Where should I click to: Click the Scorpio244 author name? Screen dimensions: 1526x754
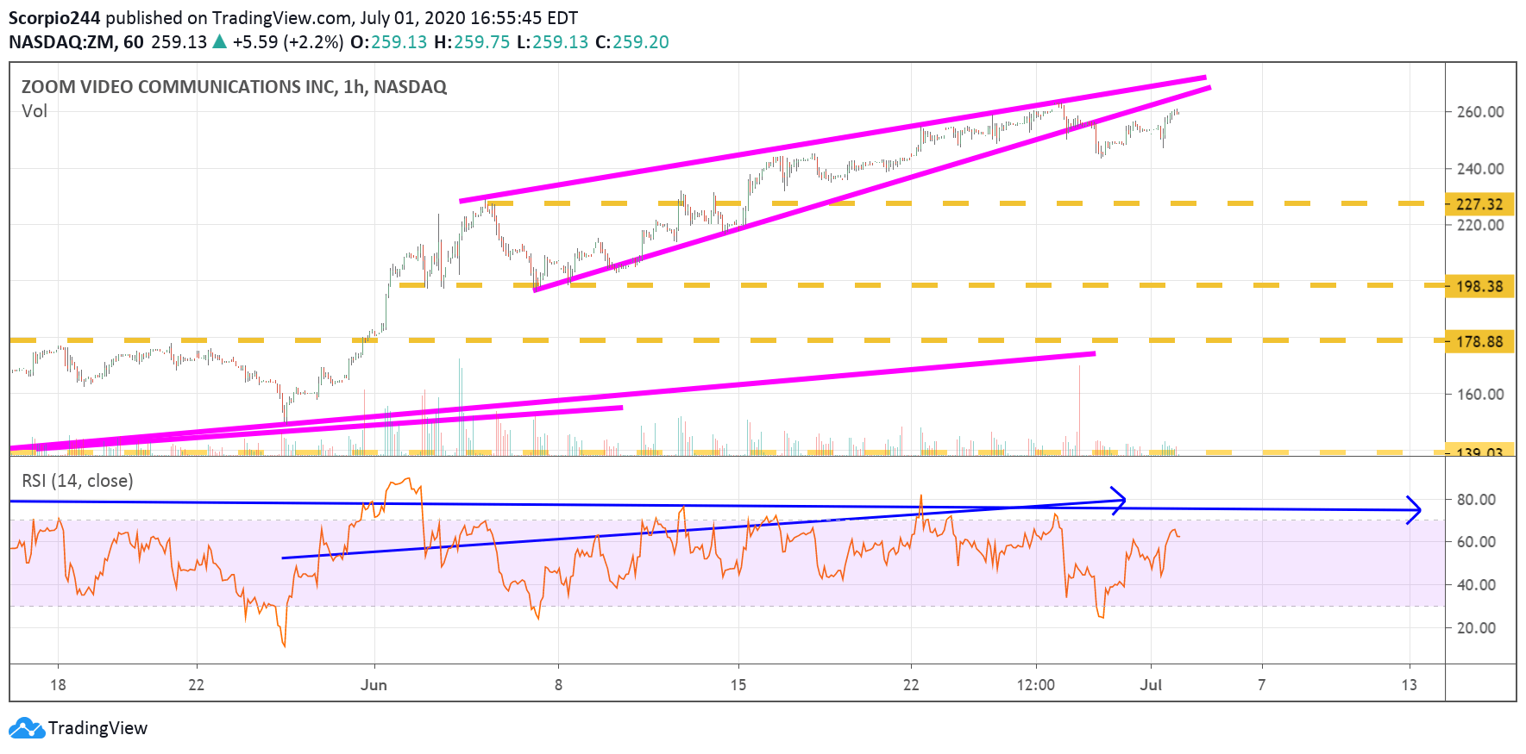[x=54, y=18]
